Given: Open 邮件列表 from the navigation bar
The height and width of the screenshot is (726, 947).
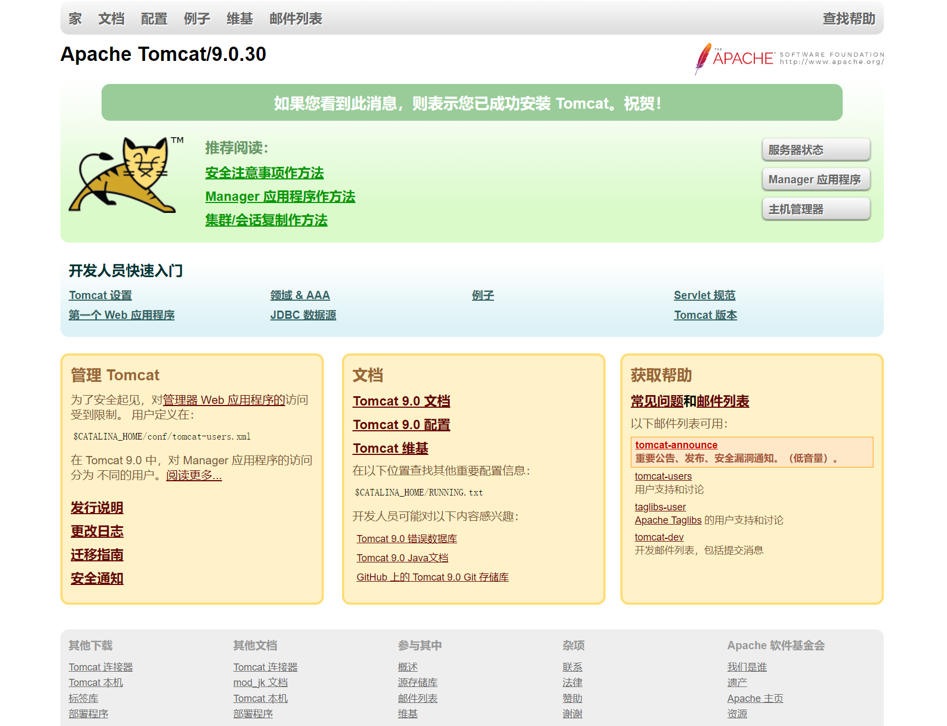Looking at the screenshot, I should (x=295, y=18).
